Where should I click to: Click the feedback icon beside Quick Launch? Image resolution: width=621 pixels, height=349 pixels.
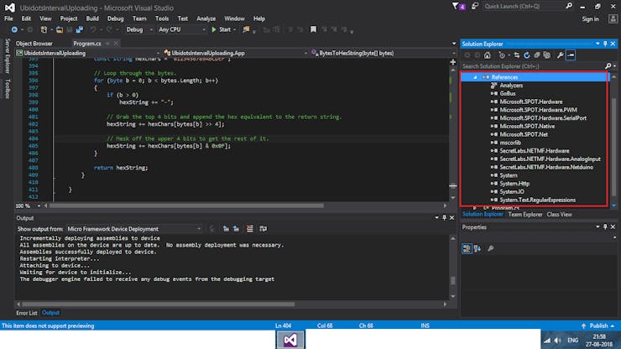[474, 7]
